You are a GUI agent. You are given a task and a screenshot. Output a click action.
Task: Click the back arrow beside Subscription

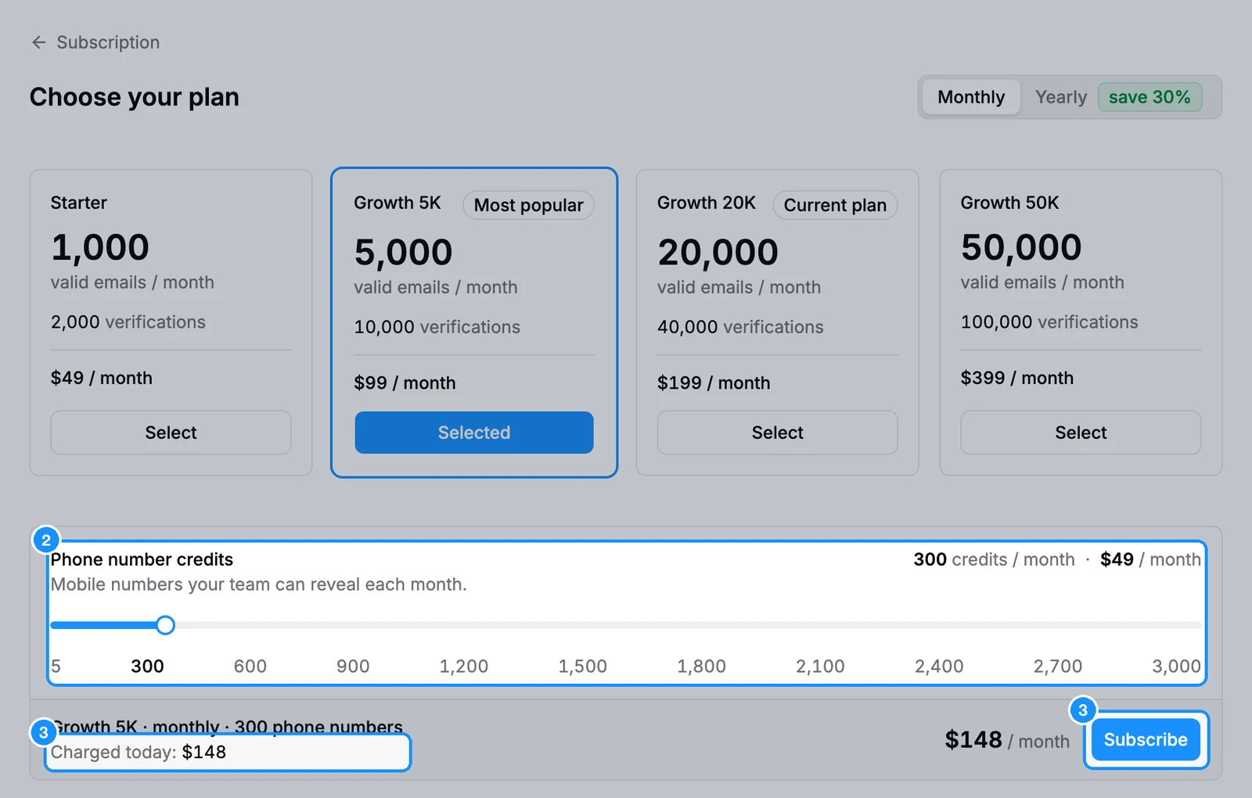point(39,42)
